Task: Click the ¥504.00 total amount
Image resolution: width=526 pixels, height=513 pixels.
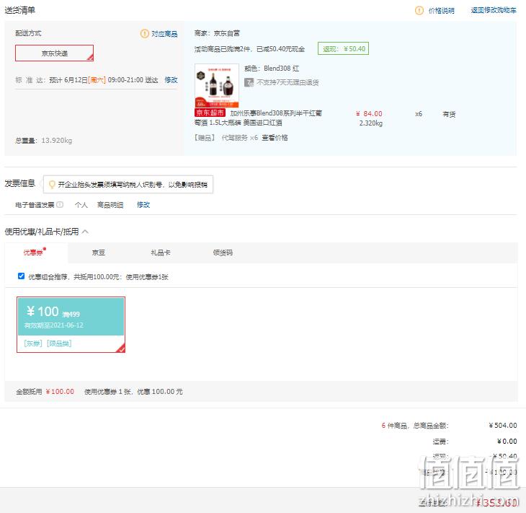Action: coord(502,425)
